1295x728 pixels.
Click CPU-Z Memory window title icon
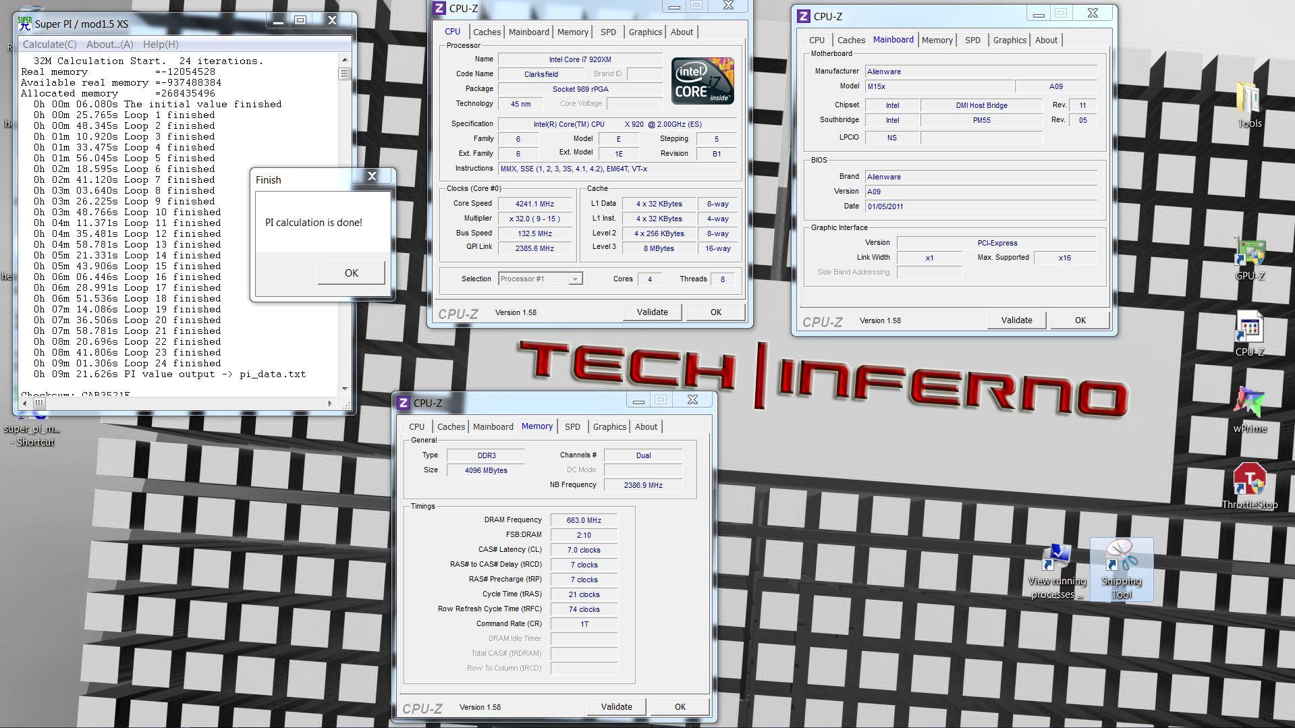click(x=403, y=403)
